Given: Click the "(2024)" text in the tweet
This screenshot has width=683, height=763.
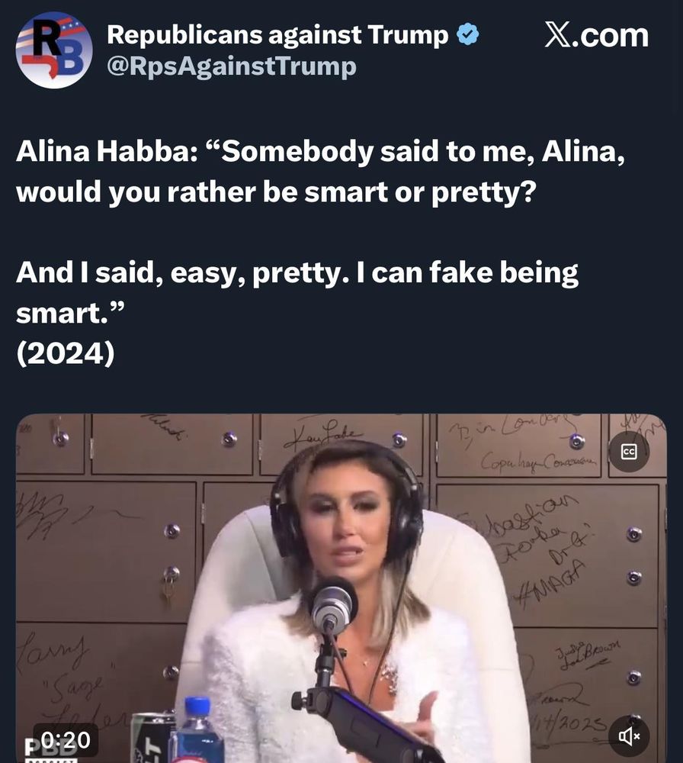Looking at the screenshot, I should tap(66, 353).
